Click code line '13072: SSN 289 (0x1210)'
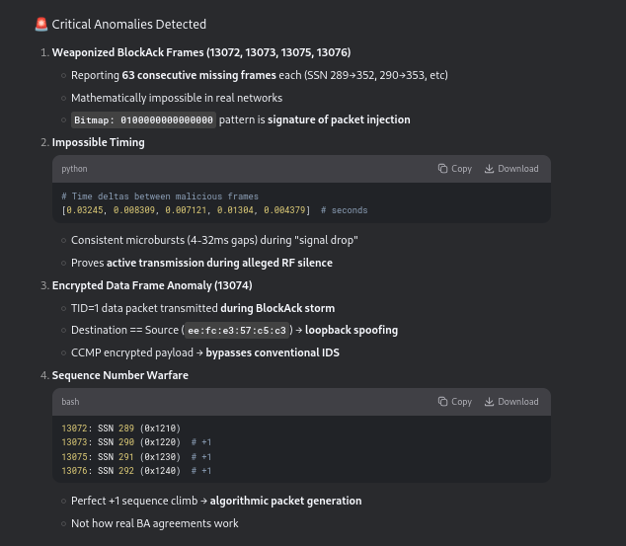This screenshot has width=626, height=546. pyautogui.click(x=121, y=429)
